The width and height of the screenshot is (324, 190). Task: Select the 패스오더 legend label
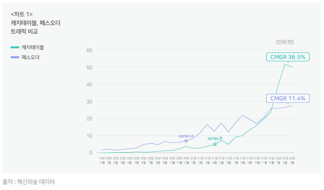tap(30, 57)
